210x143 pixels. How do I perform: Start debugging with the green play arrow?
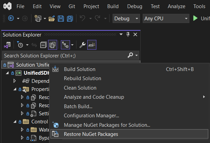(x=195, y=18)
